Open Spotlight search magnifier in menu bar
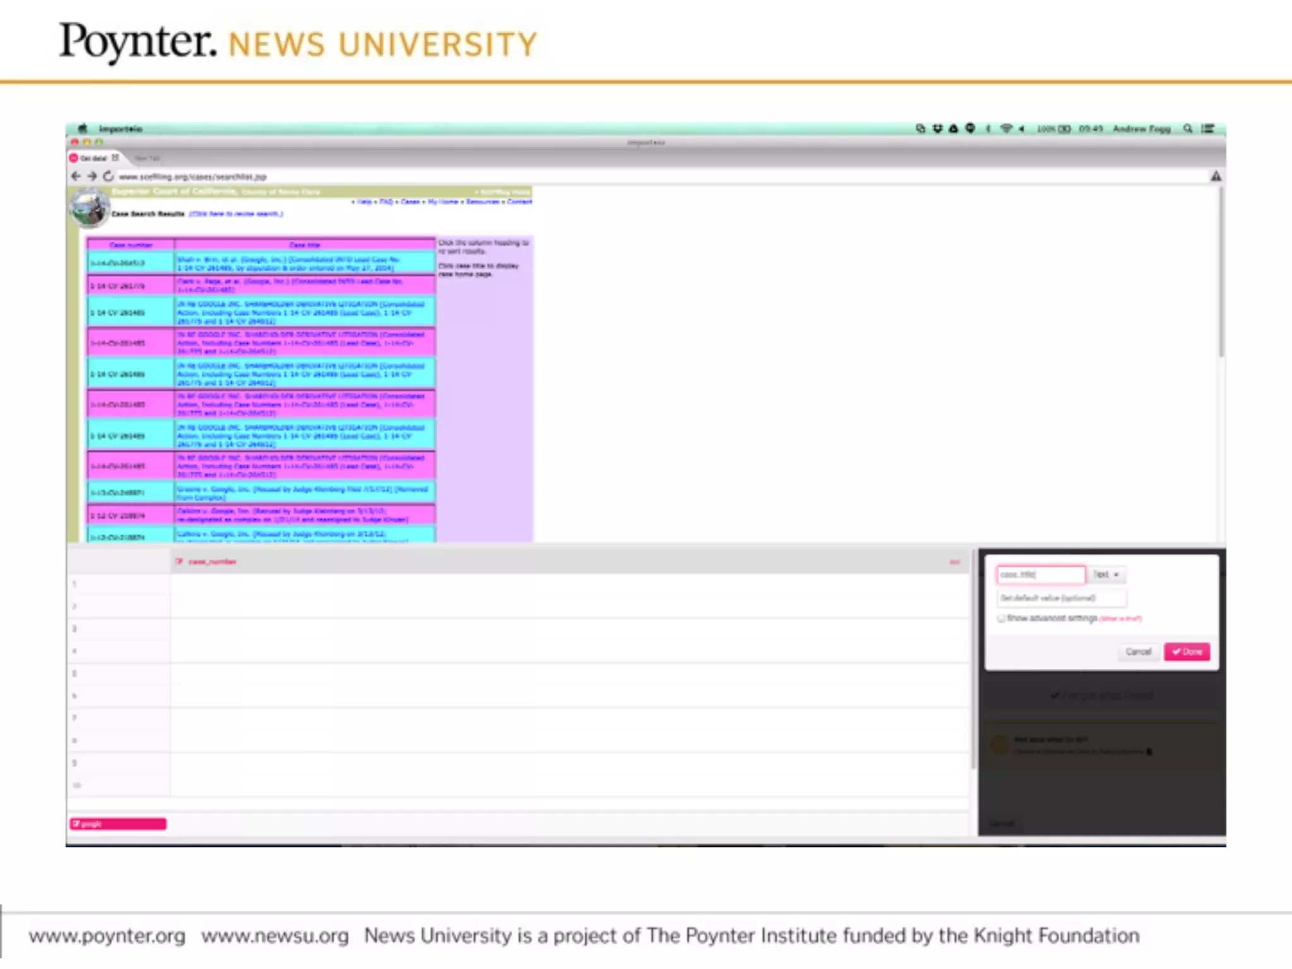Viewport: 1292px width, 969px height. point(1188,129)
